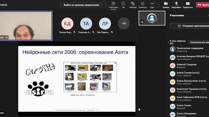Select Агапова Валерия in participants list
The image size is (209, 117).
tap(189, 58)
